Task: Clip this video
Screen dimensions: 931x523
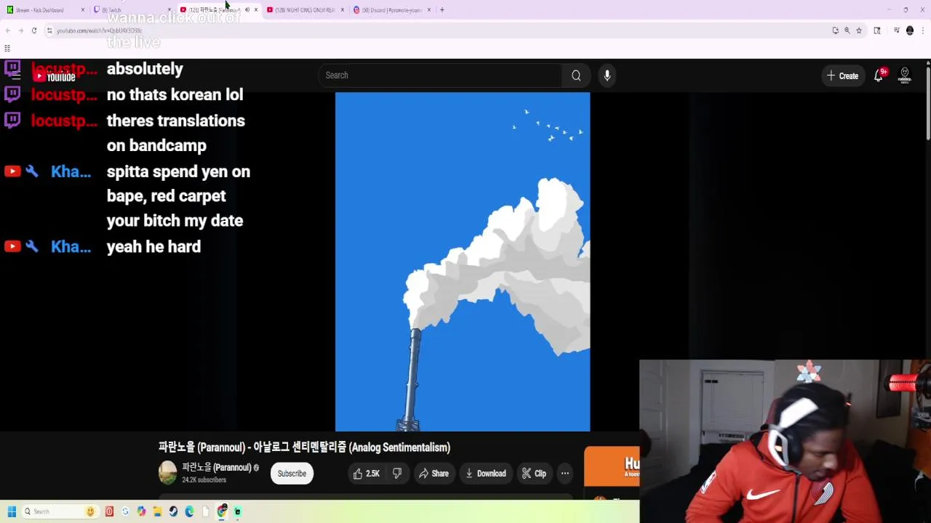Action: [x=534, y=474]
